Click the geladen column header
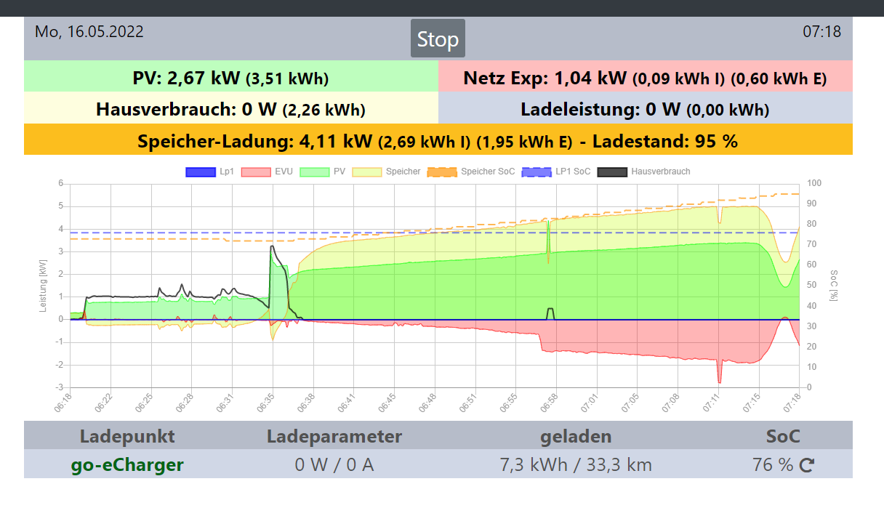This screenshot has width=884, height=508. click(576, 436)
